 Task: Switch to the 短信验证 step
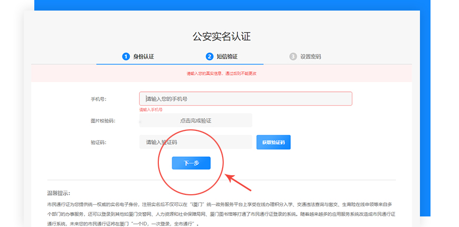(227, 56)
